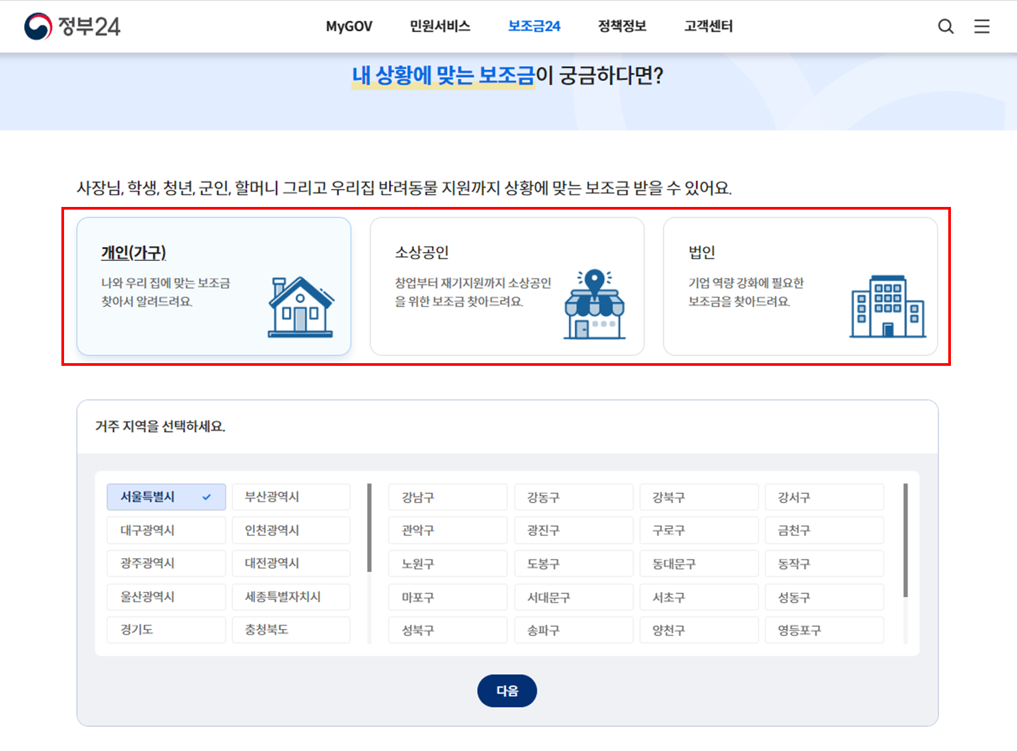Choose the 경기도 region option
Viewport: 1017px width, 751px height.
[166, 630]
